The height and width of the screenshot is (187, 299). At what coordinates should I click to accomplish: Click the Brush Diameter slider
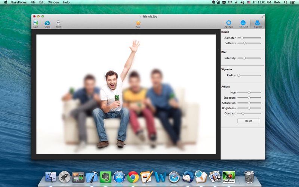(249, 38)
